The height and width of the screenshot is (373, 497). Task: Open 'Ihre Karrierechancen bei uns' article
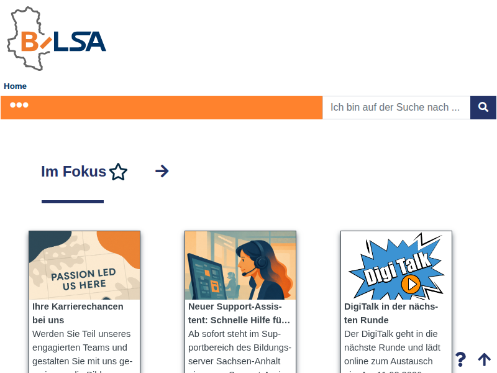78,313
